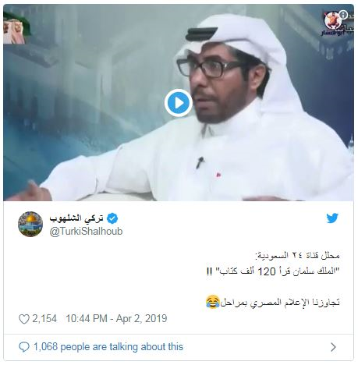The width and height of the screenshot is (358, 365).
Task: Click the 2,154 likes count
Action: pos(44,318)
